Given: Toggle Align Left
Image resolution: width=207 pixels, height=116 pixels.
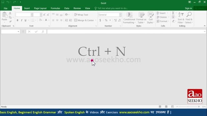Looking at the screenshot, I should [53, 20].
